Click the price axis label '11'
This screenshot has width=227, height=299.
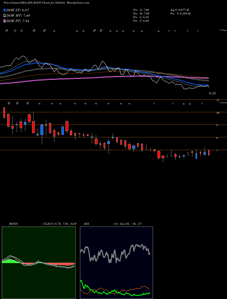217,100
